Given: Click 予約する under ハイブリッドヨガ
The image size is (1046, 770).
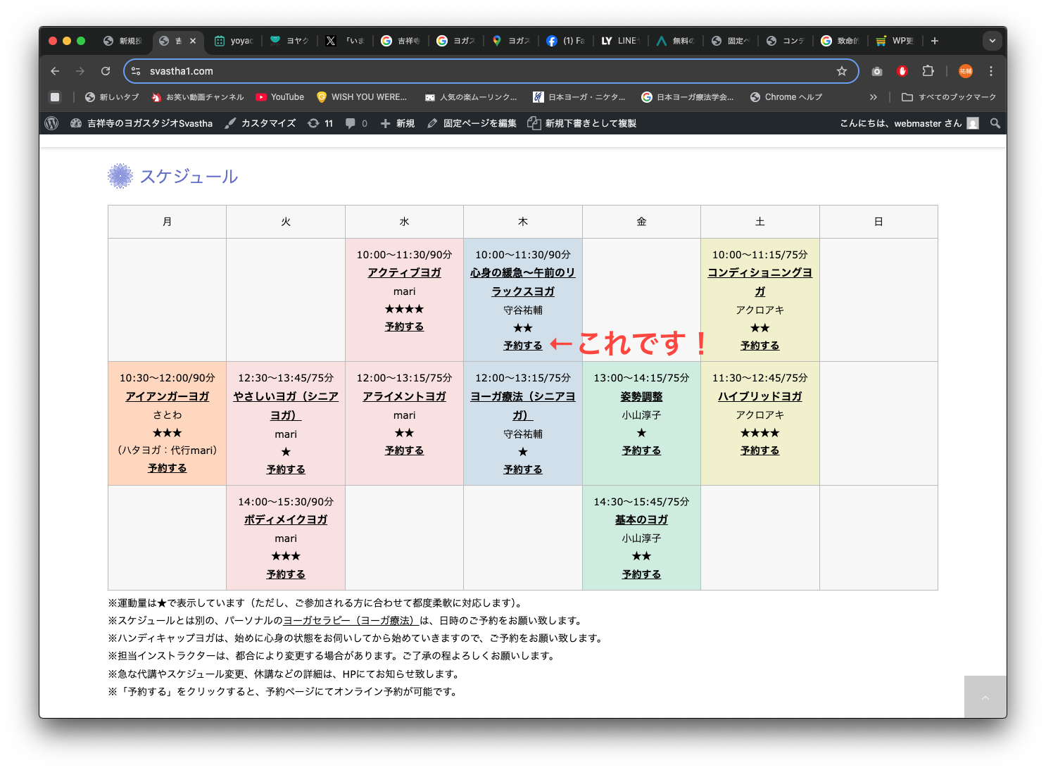Looking at the screenshot, I should [760, 450].
